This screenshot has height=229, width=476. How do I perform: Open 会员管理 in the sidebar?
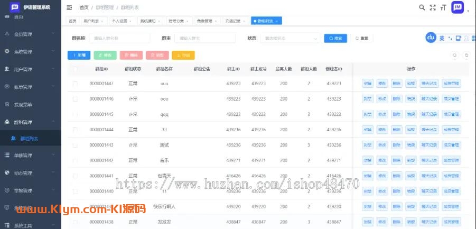click(30, 34)
